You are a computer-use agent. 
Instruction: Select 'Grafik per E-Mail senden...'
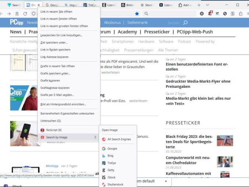click(x=69, y=95)
